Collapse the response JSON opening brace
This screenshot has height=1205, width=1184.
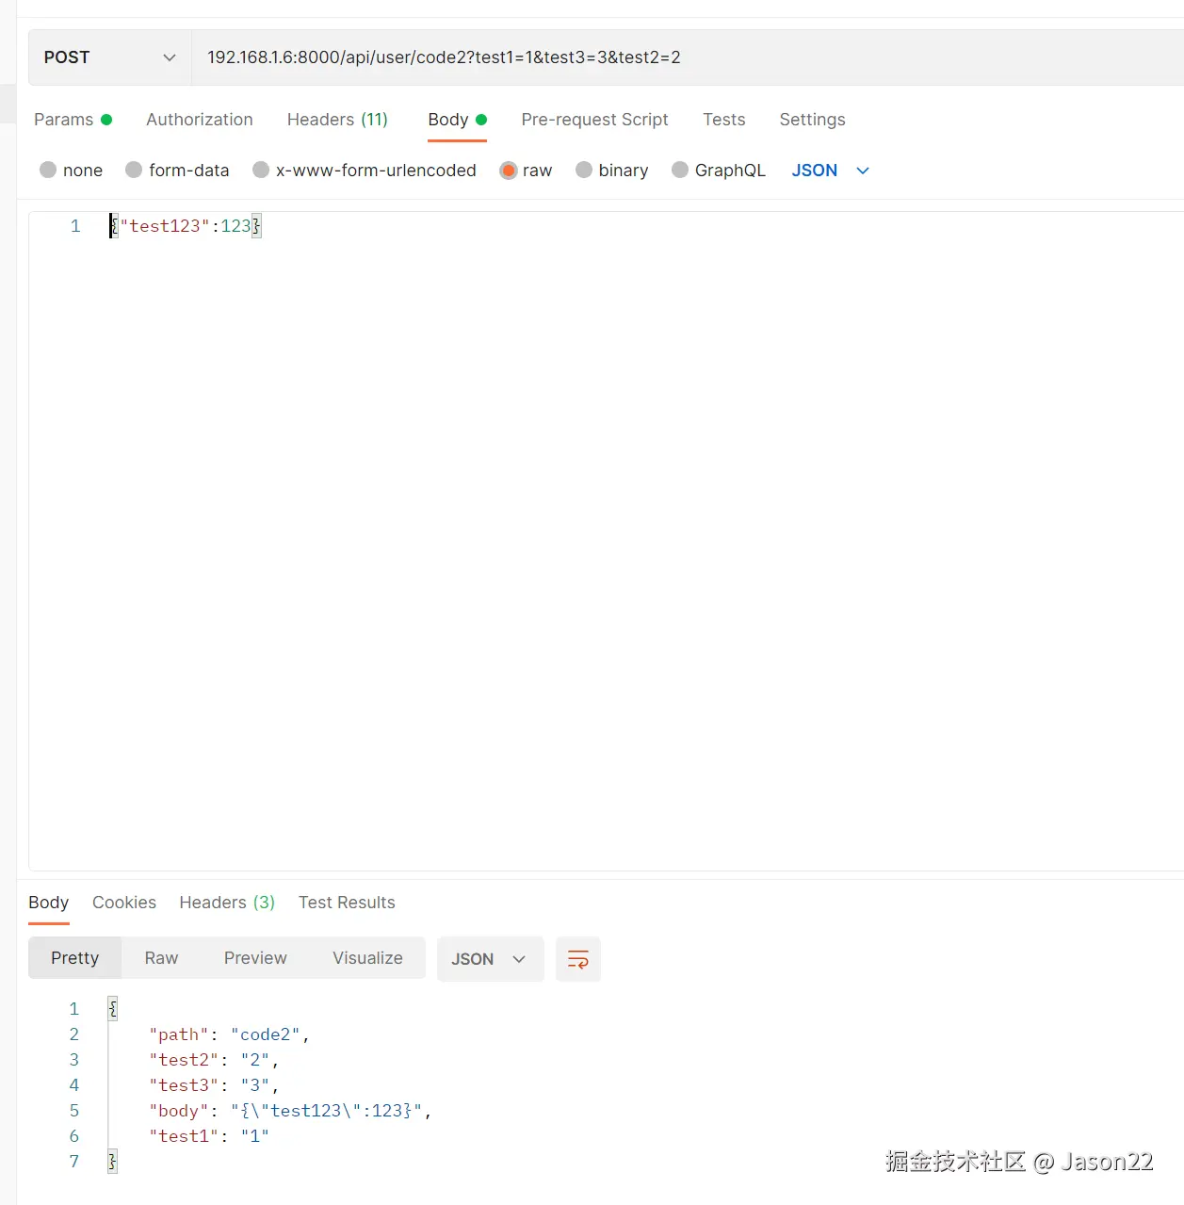[x=112, y=1009]
